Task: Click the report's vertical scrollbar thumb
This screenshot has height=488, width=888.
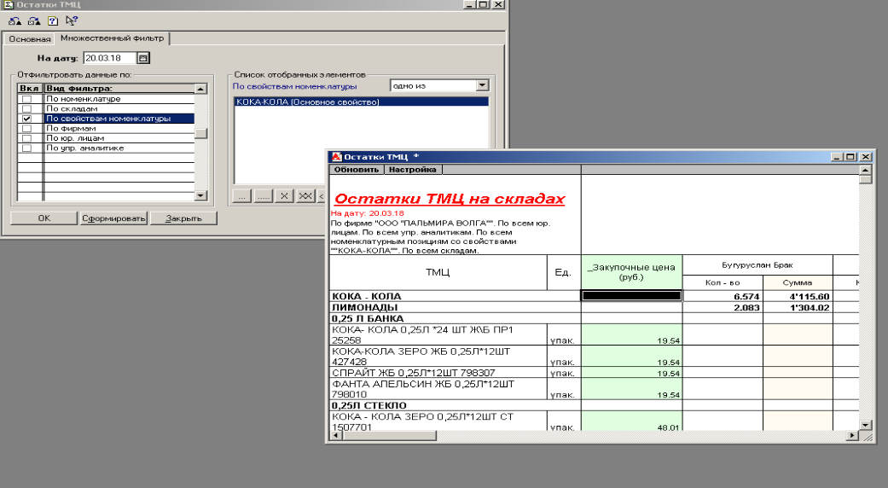Action: [865, 179]
